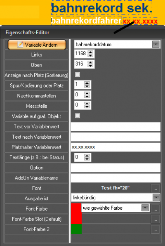Screen dimensions: 165x246
Task: Select the red xx.xx.xxxx placeholder on canvas
Action: coord(140,21)
